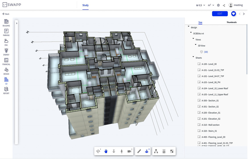
Task: Click the EDIT button
Action: (220, 14)
